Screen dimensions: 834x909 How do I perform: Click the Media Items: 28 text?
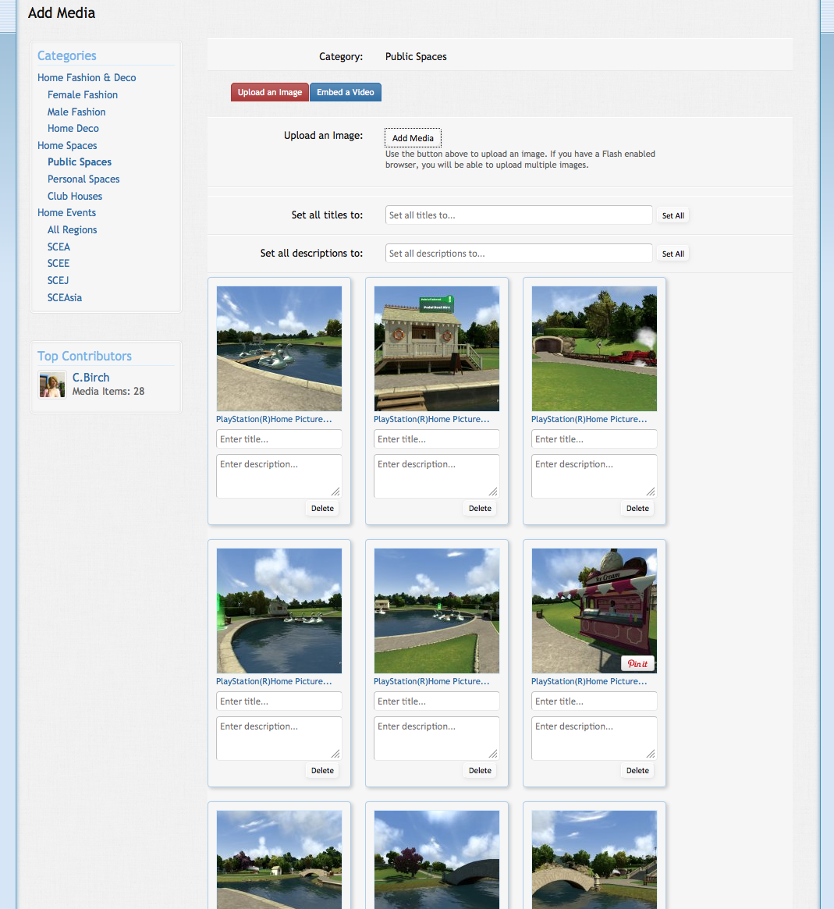108,392
